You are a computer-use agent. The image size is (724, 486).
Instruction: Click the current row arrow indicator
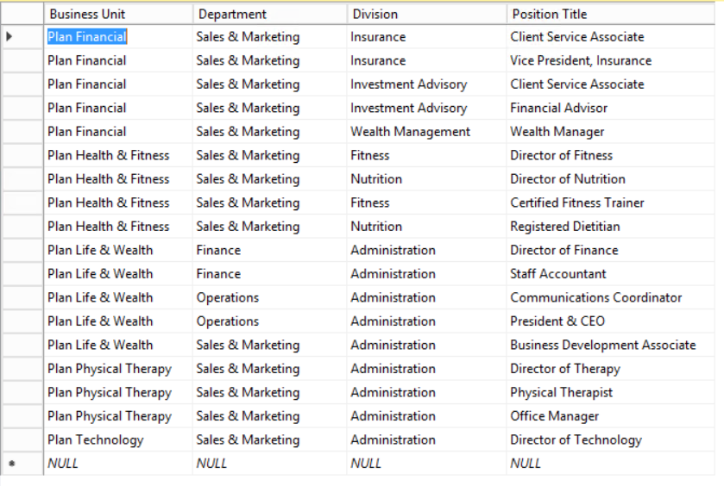pos(10,37)
